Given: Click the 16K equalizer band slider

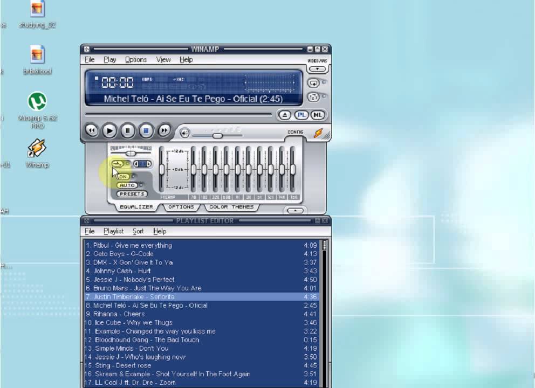Looking at the screenshot, I should [x=293, y=169].
